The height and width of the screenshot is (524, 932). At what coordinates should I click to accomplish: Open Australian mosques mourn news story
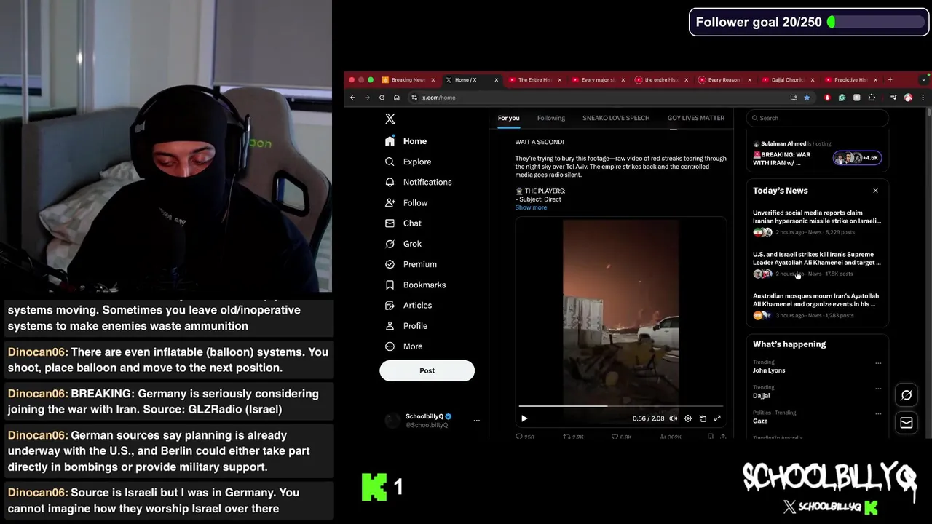817,306
